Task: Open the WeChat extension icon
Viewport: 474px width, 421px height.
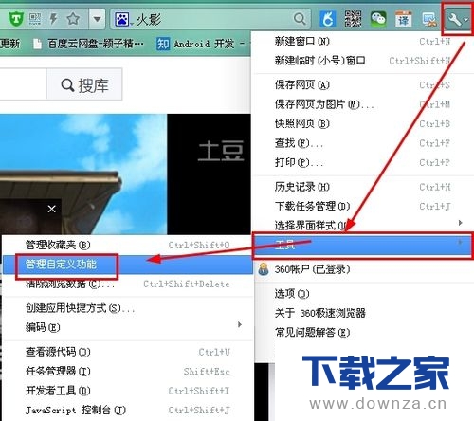Action: (378, 19)
